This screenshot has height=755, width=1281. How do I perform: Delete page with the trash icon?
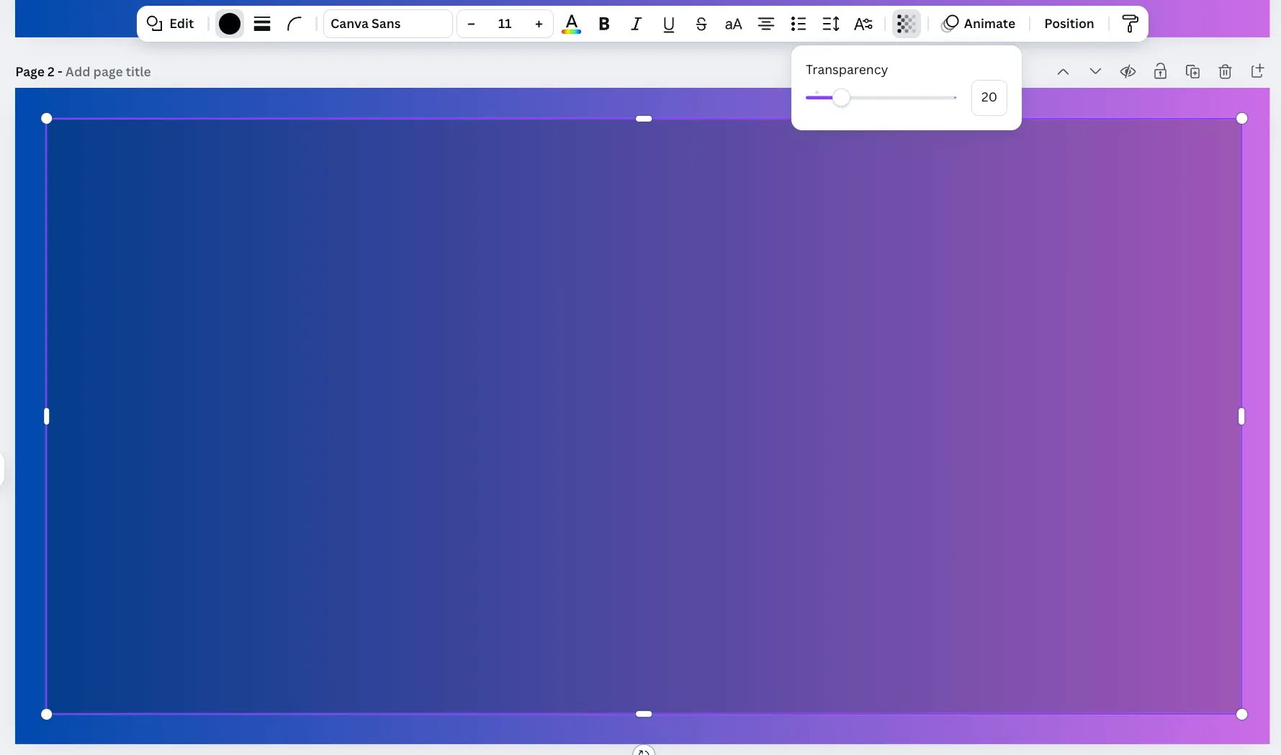coord(1225,71)
